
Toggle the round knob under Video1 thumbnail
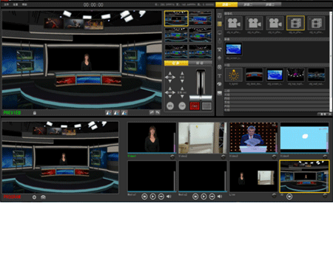coord(172,157)
